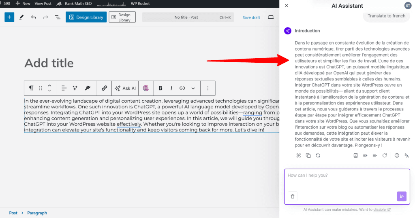Viewport: 415px width, 218px height.
Task: Close the AI Assistant panel
Action: pyautogui.click(x=287, y=6)
